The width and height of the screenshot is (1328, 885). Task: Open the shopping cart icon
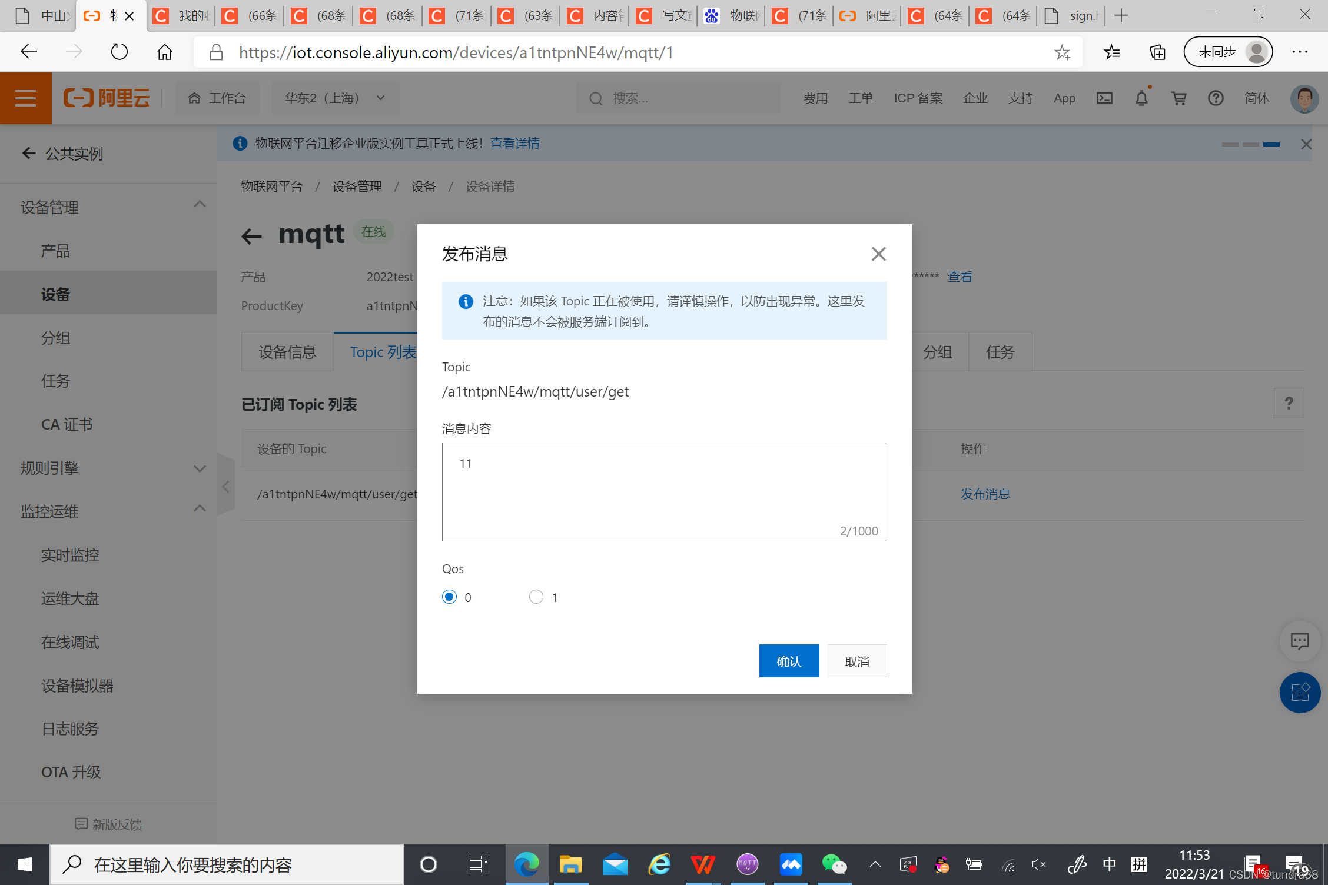(x=1178, y=98)
